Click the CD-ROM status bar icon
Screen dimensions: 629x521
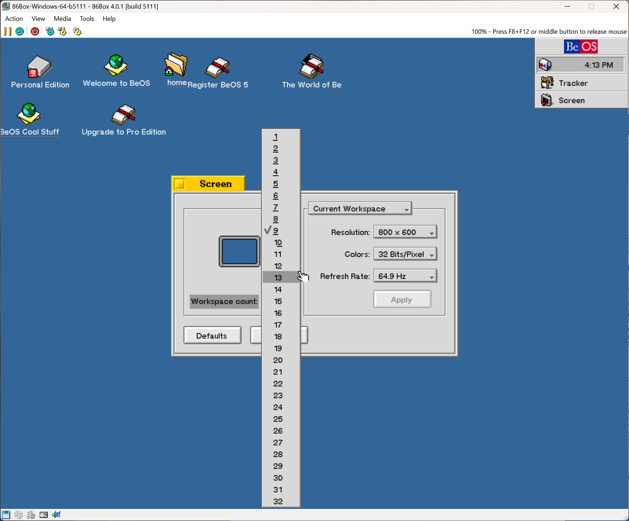(18, 514)
